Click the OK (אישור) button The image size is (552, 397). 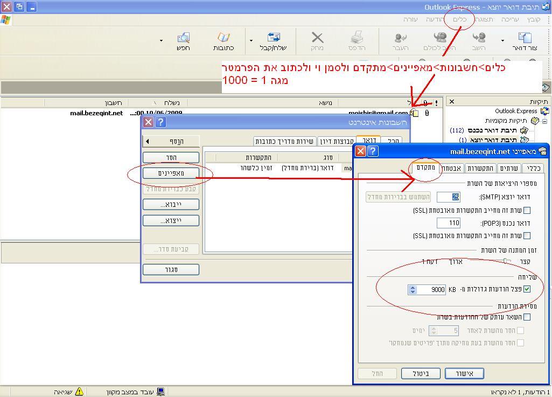(x=464, y=373)
